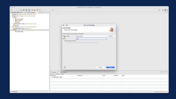The width and height of the screenshot is (176, 99).
Task: Click into the package Name field
Action: point(91,39)
